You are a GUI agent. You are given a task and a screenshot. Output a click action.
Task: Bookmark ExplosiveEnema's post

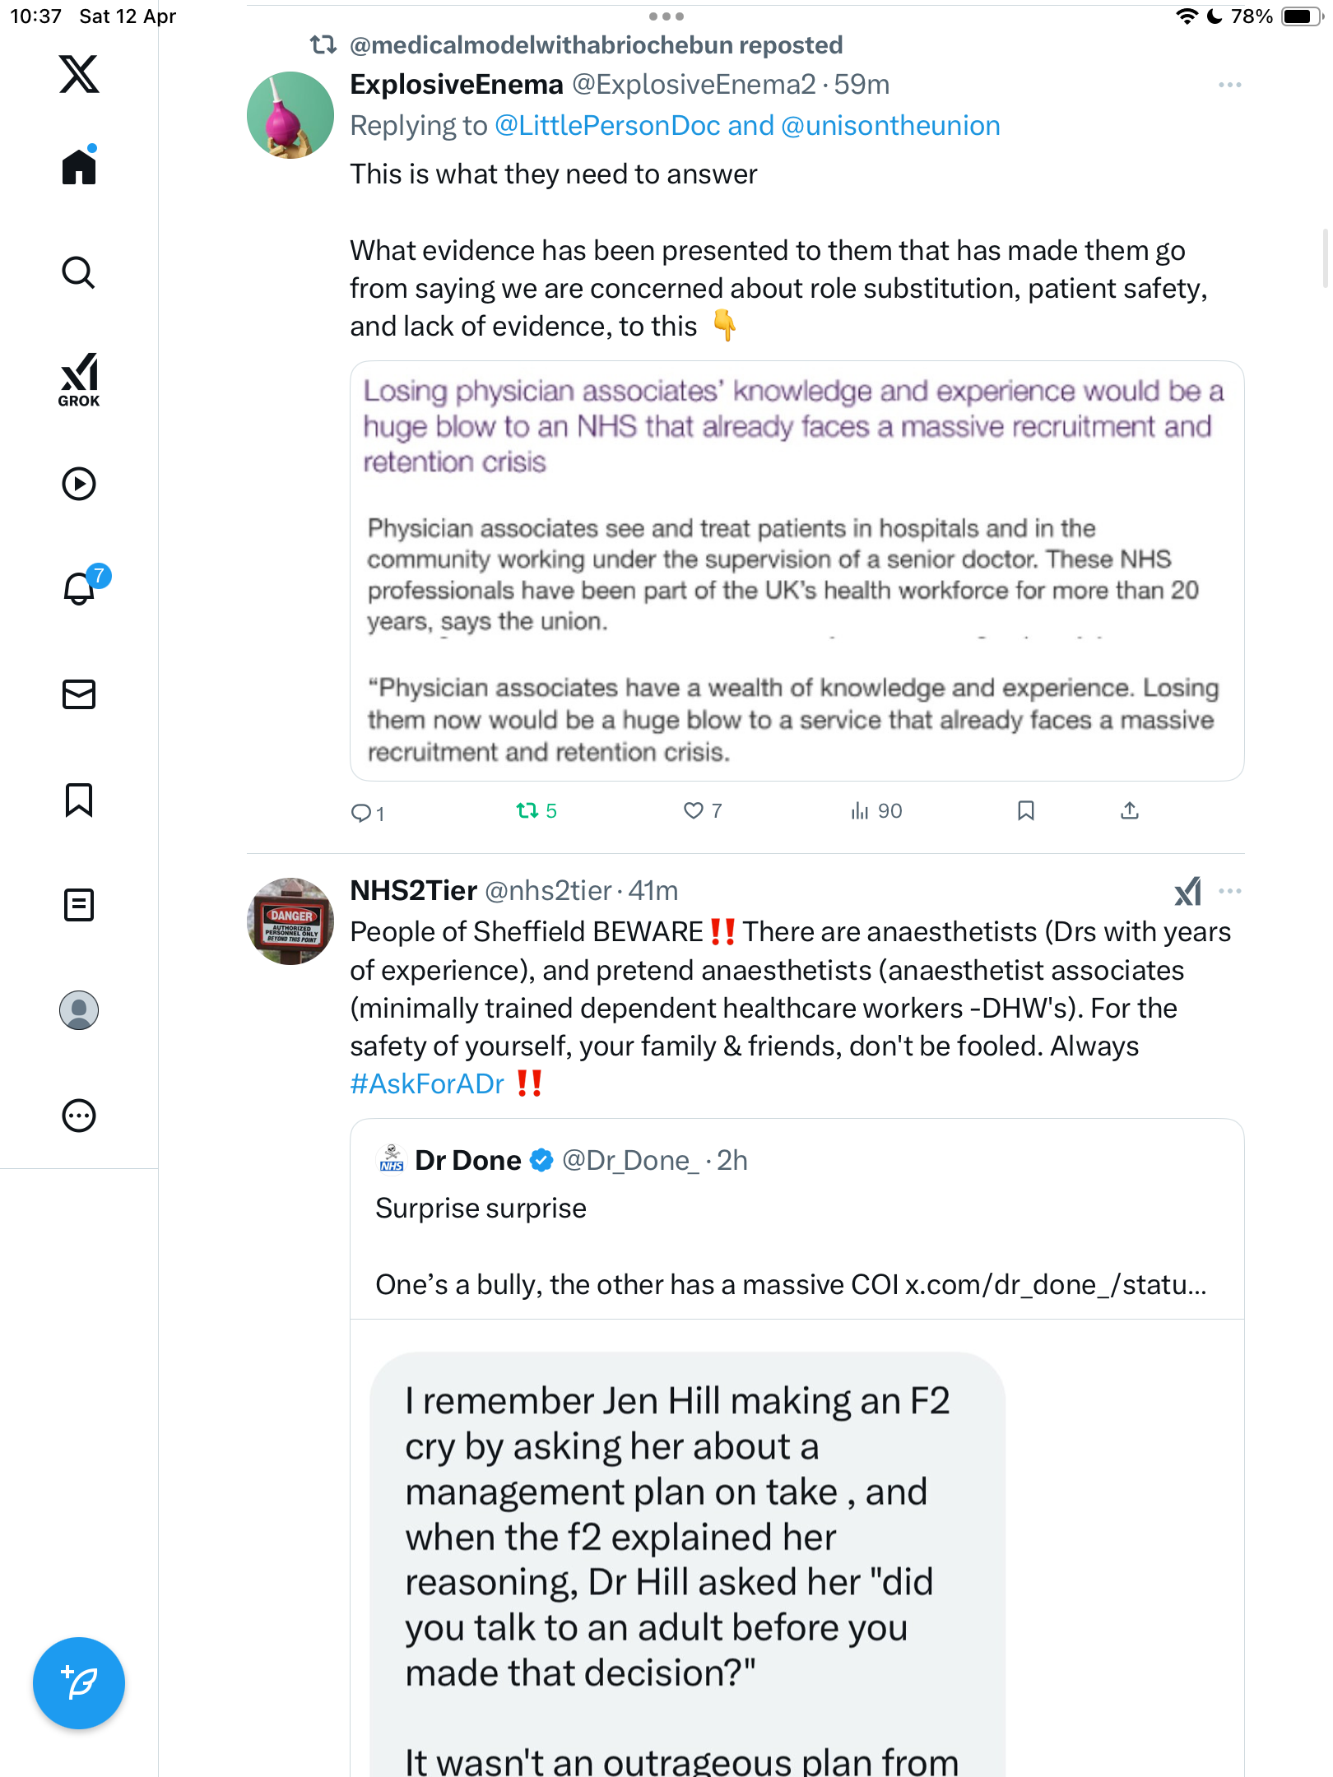1025,811
